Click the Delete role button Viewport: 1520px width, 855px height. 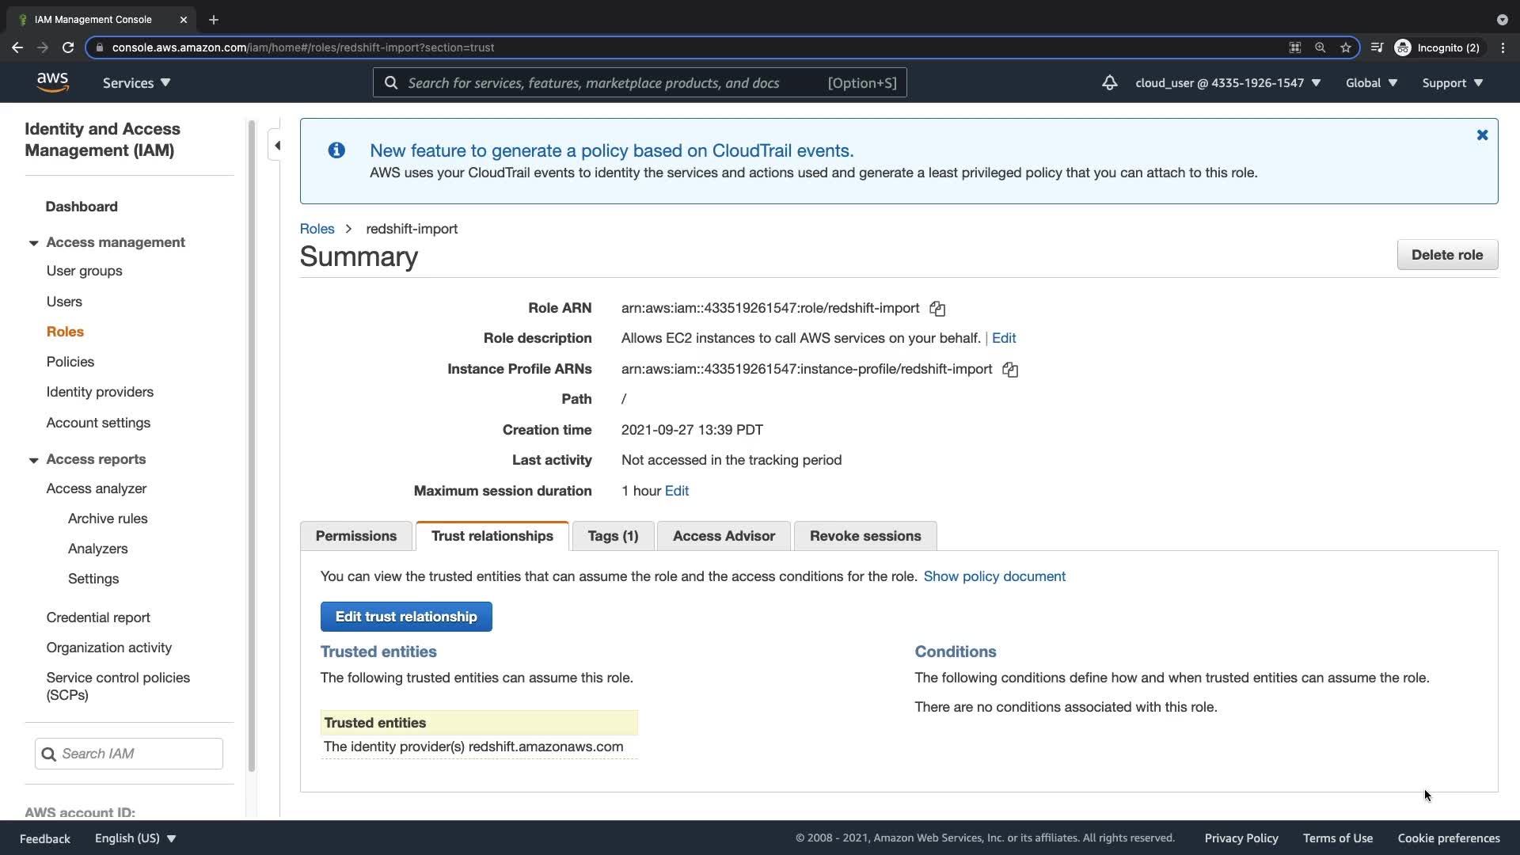click(x=1446, y=255)
